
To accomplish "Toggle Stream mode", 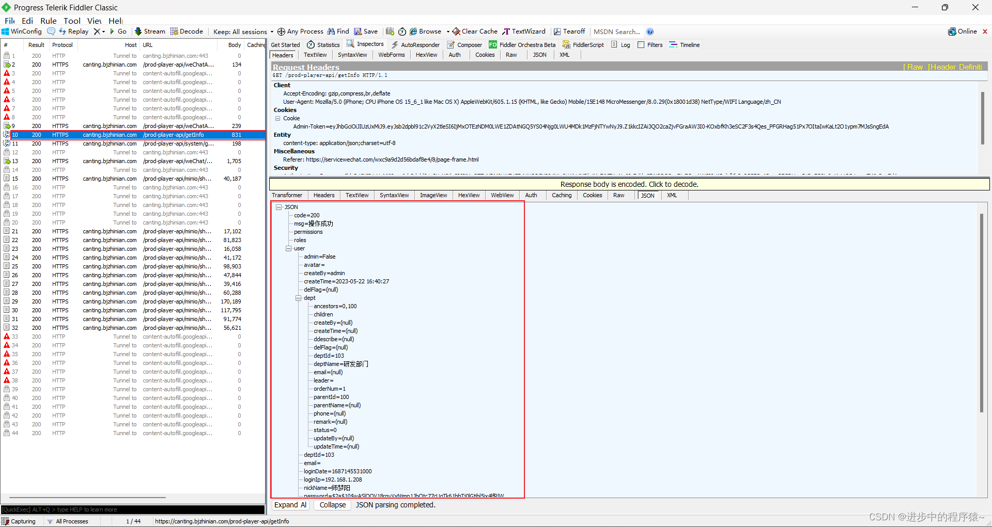I will (150, 31).
